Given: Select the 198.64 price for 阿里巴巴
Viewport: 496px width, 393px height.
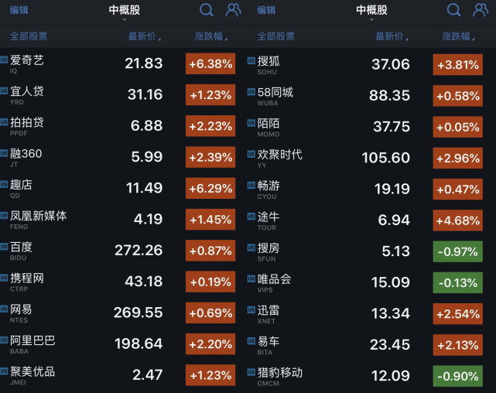Looking at the screenshot, I should (x=139, y=343).
